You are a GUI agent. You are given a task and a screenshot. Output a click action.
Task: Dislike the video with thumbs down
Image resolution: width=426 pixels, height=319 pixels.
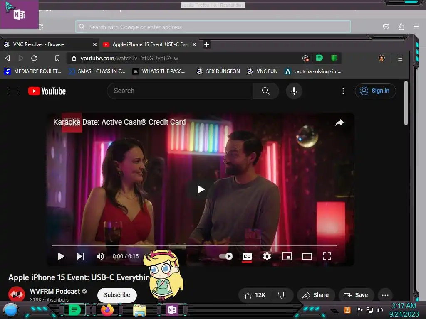pos(282,295)
